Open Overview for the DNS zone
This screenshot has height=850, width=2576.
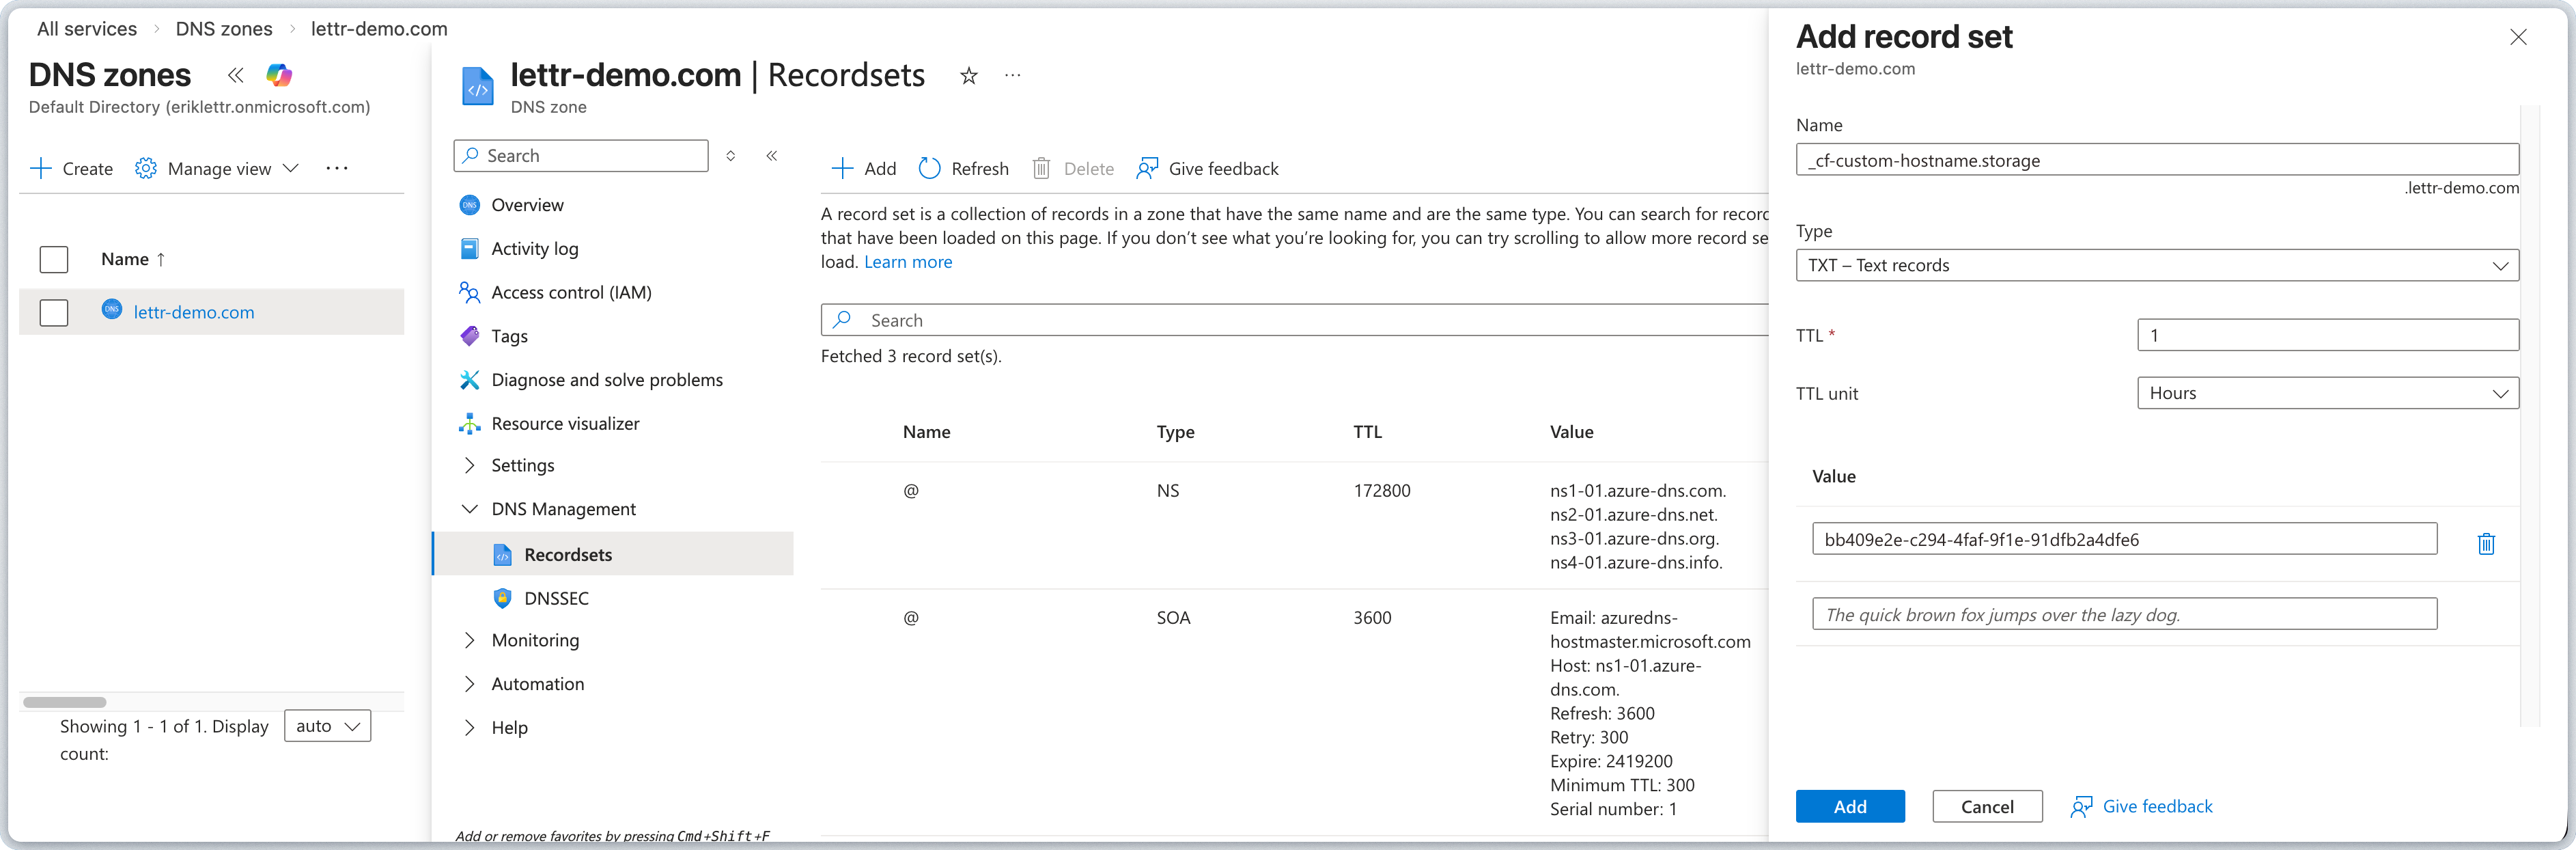(527, 204)
